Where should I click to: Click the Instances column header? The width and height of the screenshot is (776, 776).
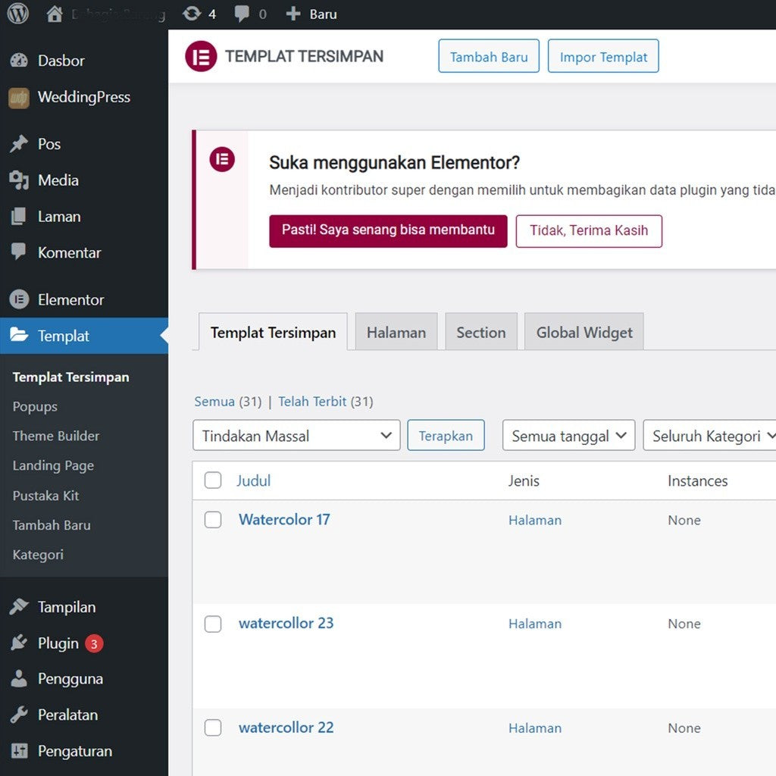697,480
